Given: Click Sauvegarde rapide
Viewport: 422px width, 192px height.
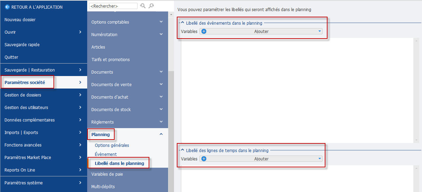Looking at the screenshot, I should pyautogui.click(x=43, y=45).
